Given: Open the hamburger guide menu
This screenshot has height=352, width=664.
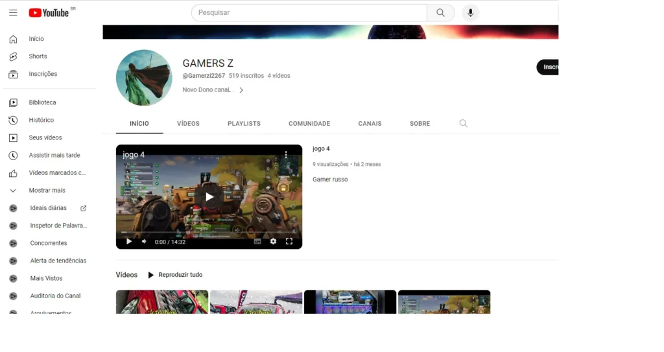Looking at the screenshot, I should (x=13, y=13).
